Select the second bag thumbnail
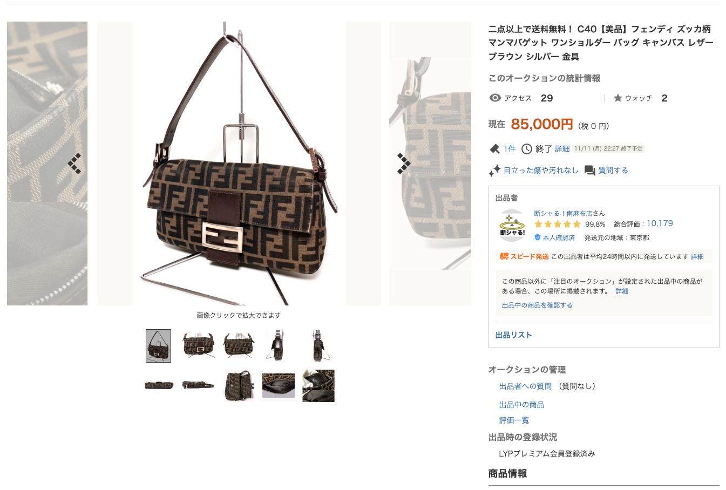This screenshot has width=726, height=490. click(198, 345)
